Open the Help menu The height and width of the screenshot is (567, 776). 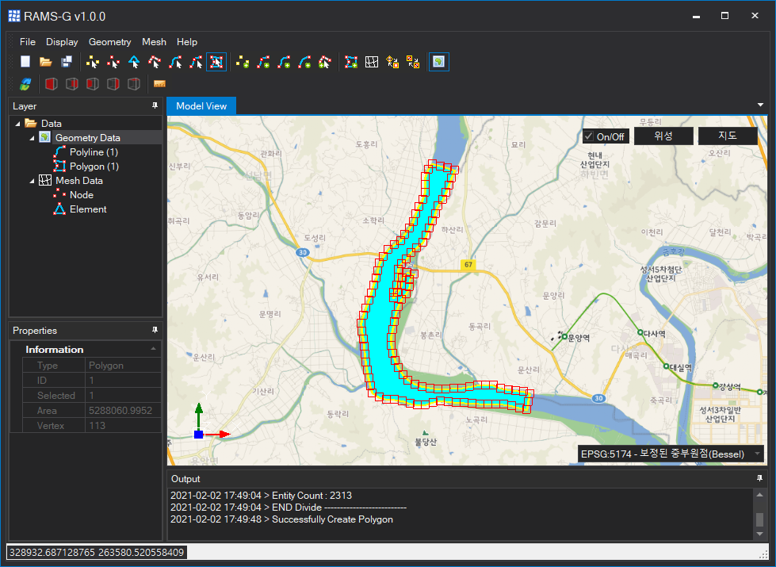(x=187, y=42)
